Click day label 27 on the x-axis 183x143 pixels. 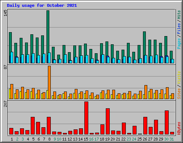coord(150,139)
